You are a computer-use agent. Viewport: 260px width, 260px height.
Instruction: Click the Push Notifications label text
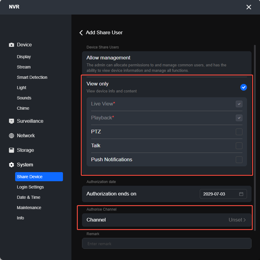[111, 160]
